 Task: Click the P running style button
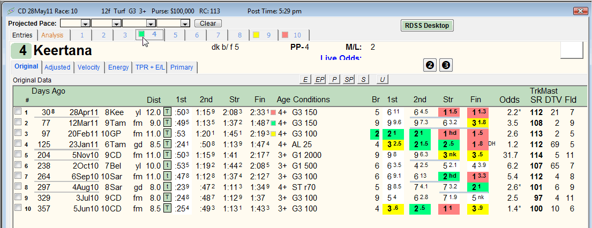click(334, 80)
